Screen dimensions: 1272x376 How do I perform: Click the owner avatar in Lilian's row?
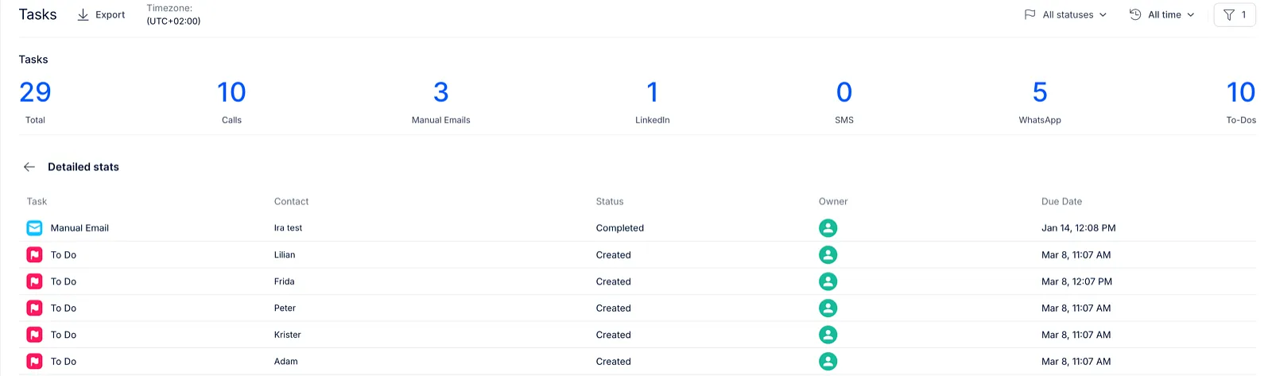(828, 255)
